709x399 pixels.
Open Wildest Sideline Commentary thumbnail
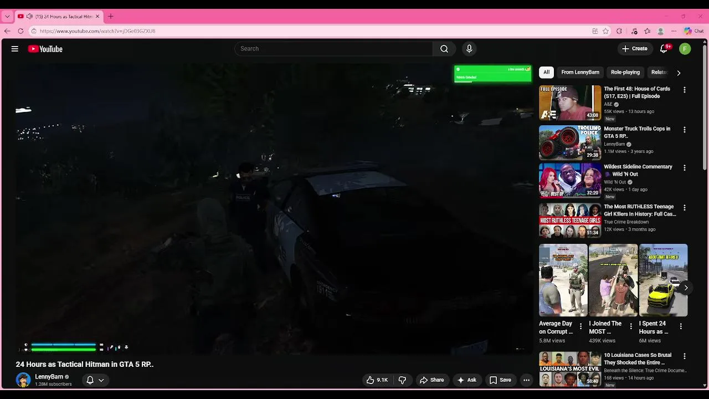570,180
